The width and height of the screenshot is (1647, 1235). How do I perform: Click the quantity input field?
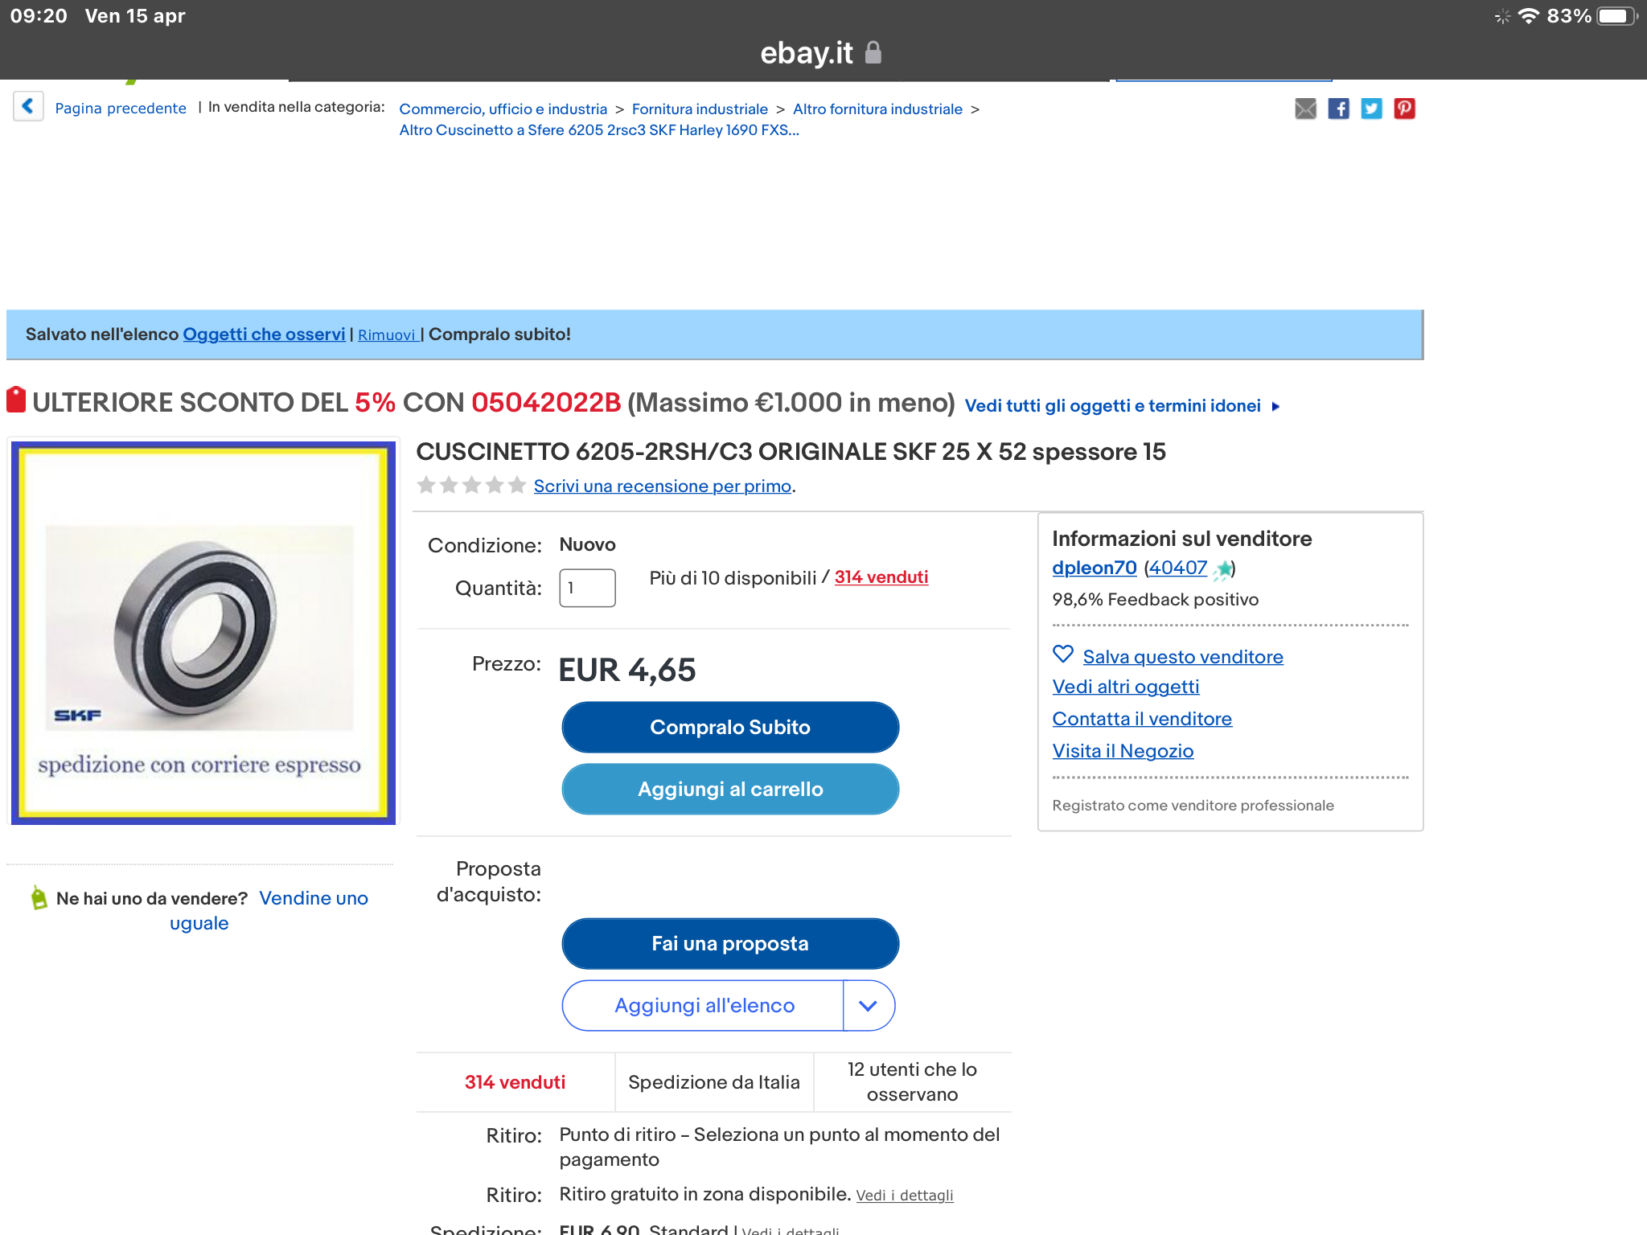587,588
